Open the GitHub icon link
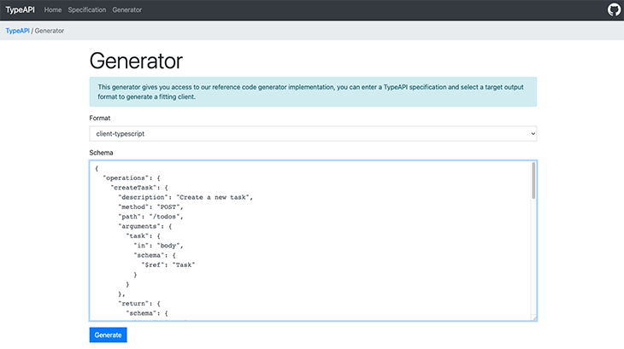624x349 pixels. point(613,10)
